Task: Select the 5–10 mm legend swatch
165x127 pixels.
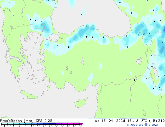Action: tap(28, 124)
